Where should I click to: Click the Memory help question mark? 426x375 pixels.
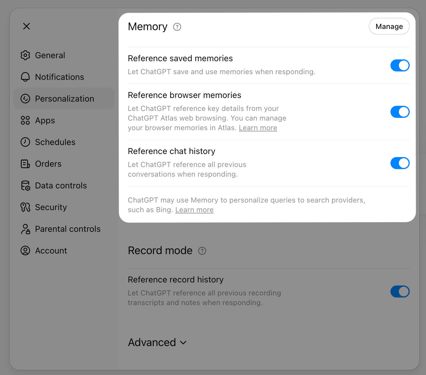pos(177,27)
